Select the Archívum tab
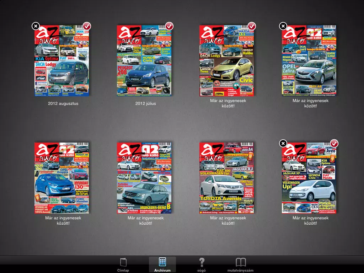Screen dimensions: 364x273 [x=162, y=264]
